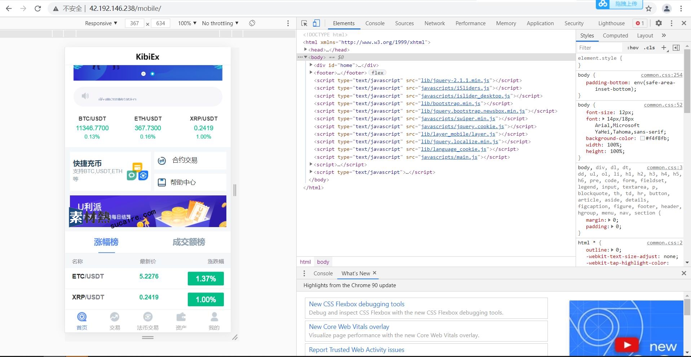Click the speaker announcement icon

[85, 96]
